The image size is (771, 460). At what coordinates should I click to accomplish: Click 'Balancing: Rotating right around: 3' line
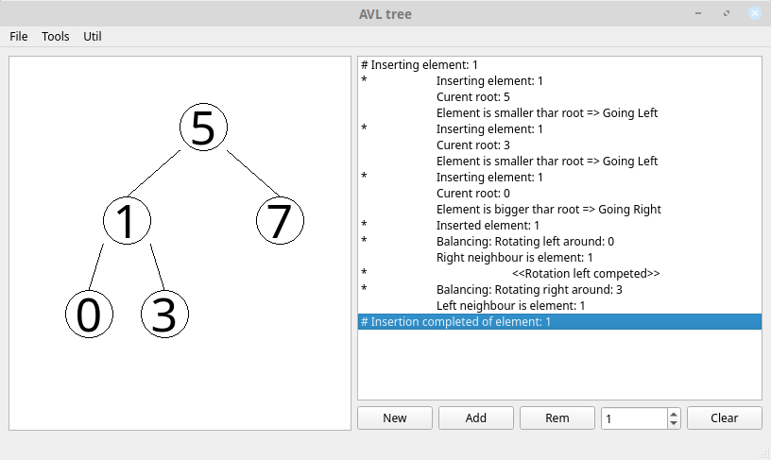click(x=529, y=290)
